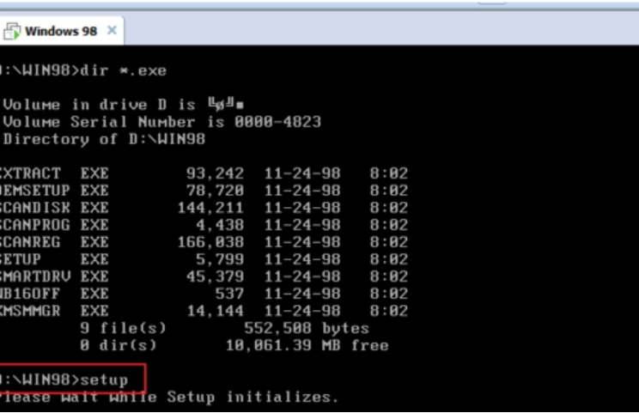Click the 'Volume in drive D is' line
Screen dimensions: 639x413
(124, 105)
